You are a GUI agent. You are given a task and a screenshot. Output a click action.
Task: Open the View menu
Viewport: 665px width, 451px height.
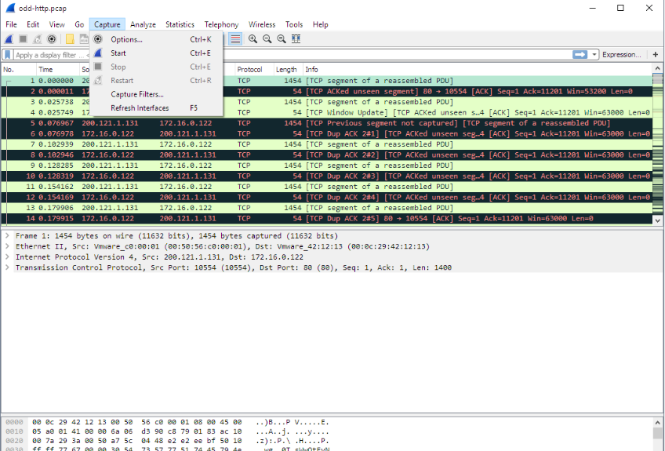pos(56,24)
